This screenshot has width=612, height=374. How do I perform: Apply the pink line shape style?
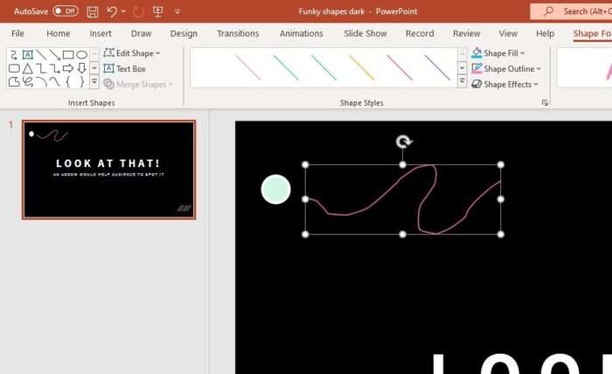248,67
